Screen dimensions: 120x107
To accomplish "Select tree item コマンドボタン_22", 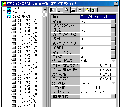I will [x=27, y=102].
